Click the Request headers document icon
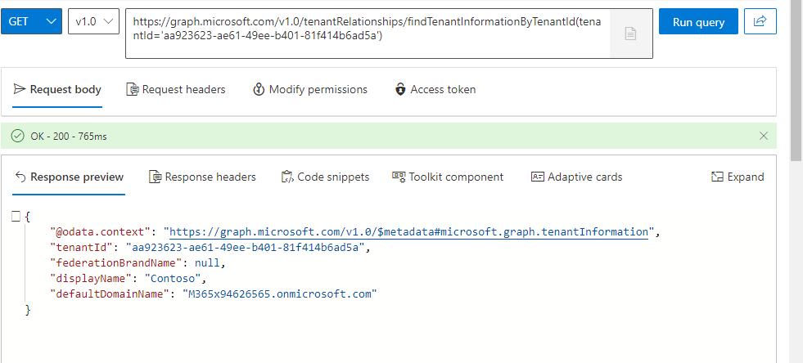 132,89
